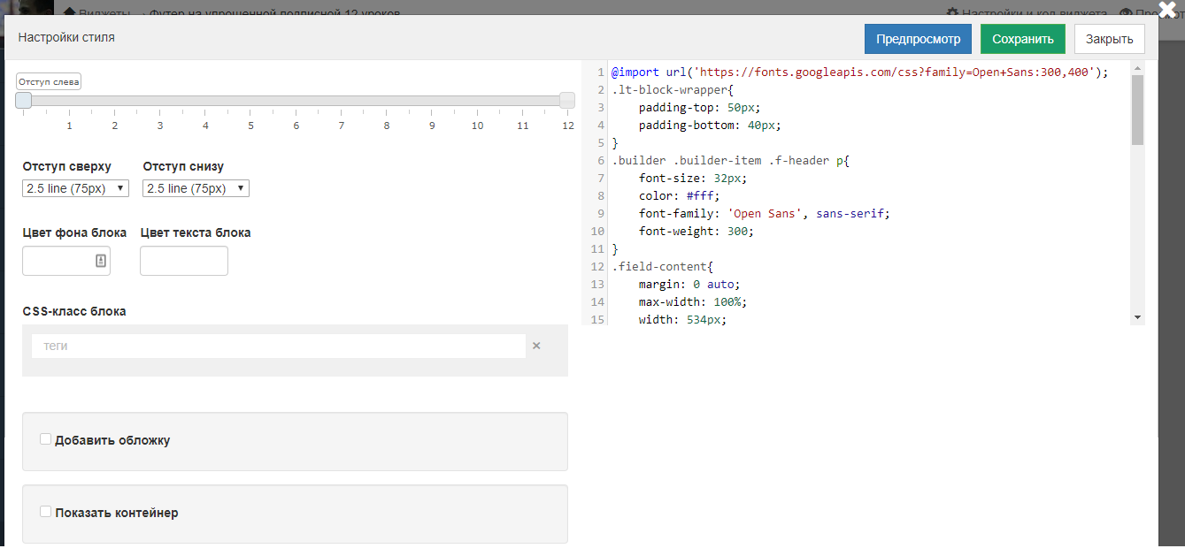Click the autofill icon in background color field

[100, 261]
